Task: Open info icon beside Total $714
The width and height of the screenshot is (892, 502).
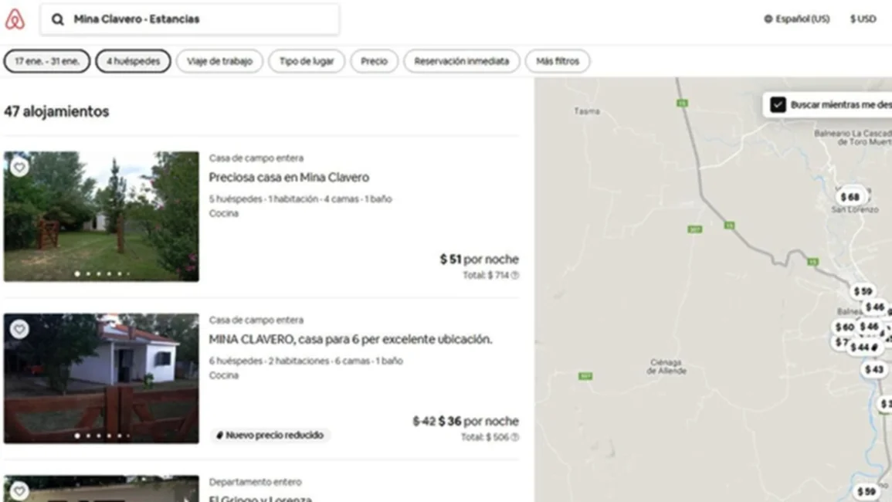Action: [515, 276]
